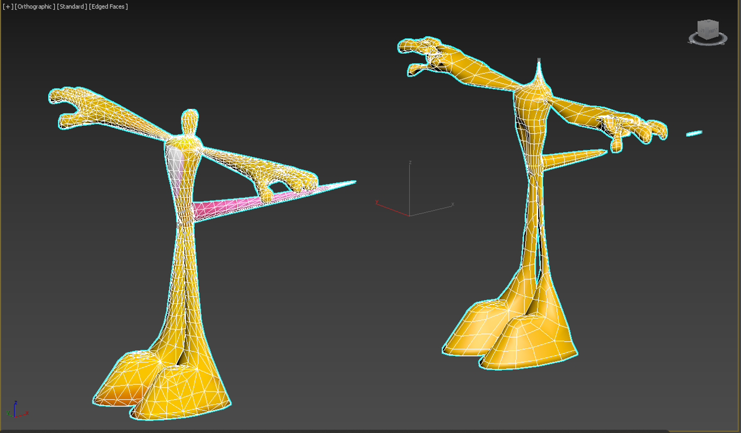Open the General viewport [+] menu
741x433 pixels.
click(8, 7)
